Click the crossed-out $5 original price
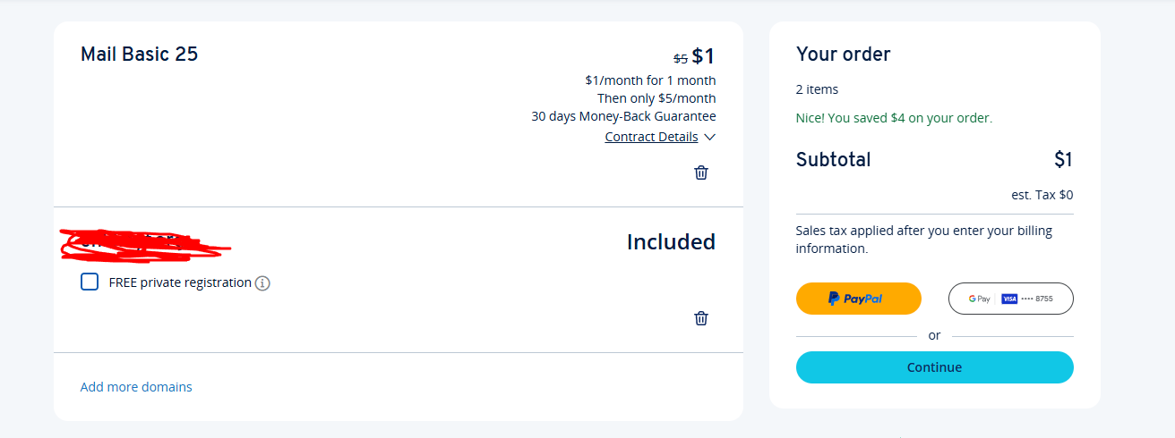The height and width of the screenshot is (438, 1175). click(681, 58)
